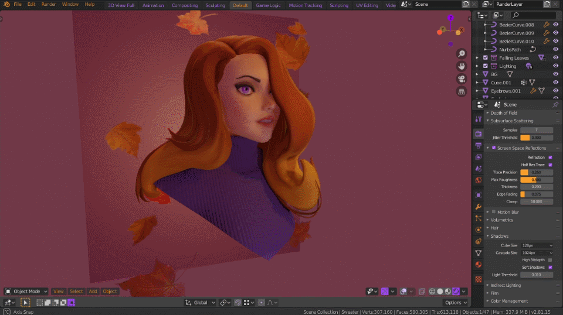This screenshot has height=315, width=563.
Task: Open the Scene properties tab icon
Action: (x=479, y=169)
